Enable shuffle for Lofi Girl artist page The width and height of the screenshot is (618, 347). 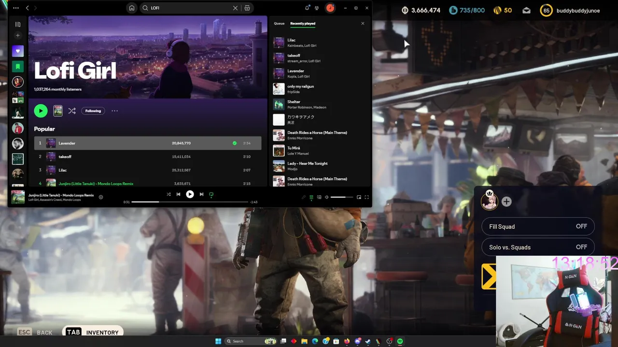pos(72,111)
